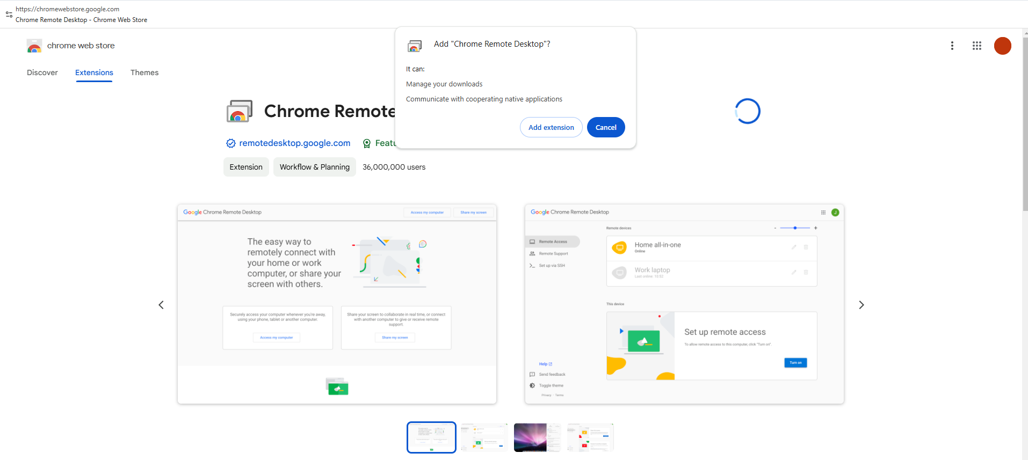Select the Extensions tab

tap(94, 72)
